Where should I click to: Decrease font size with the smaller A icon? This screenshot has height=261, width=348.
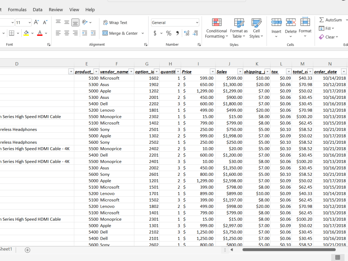45,22
